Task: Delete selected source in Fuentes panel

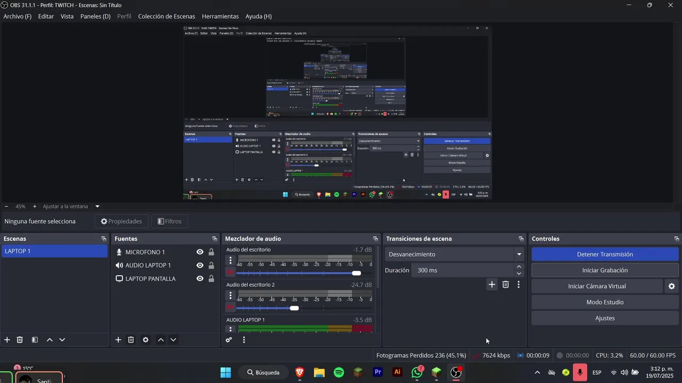Action: 131,340
